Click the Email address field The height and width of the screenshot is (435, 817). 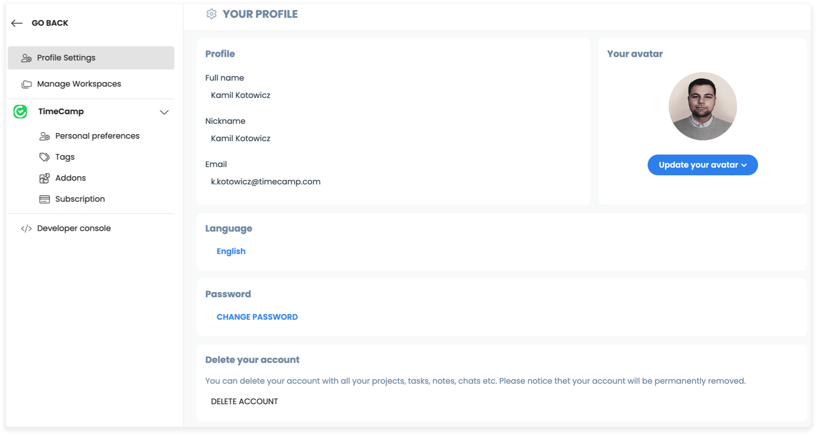pos(393,182)
